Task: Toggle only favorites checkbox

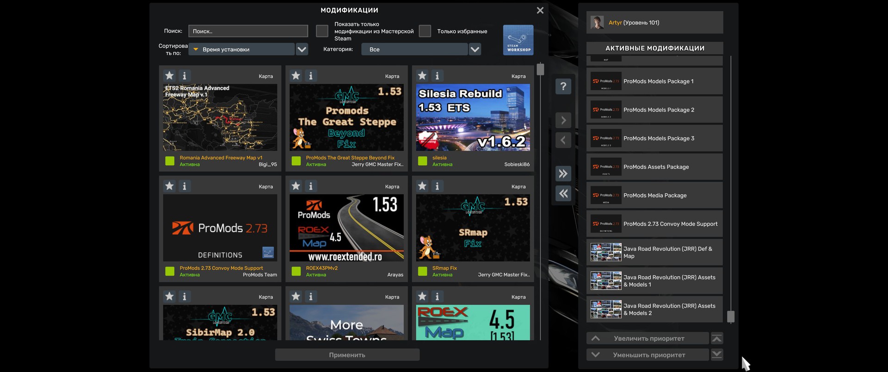Action: click(x=425, y=31)
